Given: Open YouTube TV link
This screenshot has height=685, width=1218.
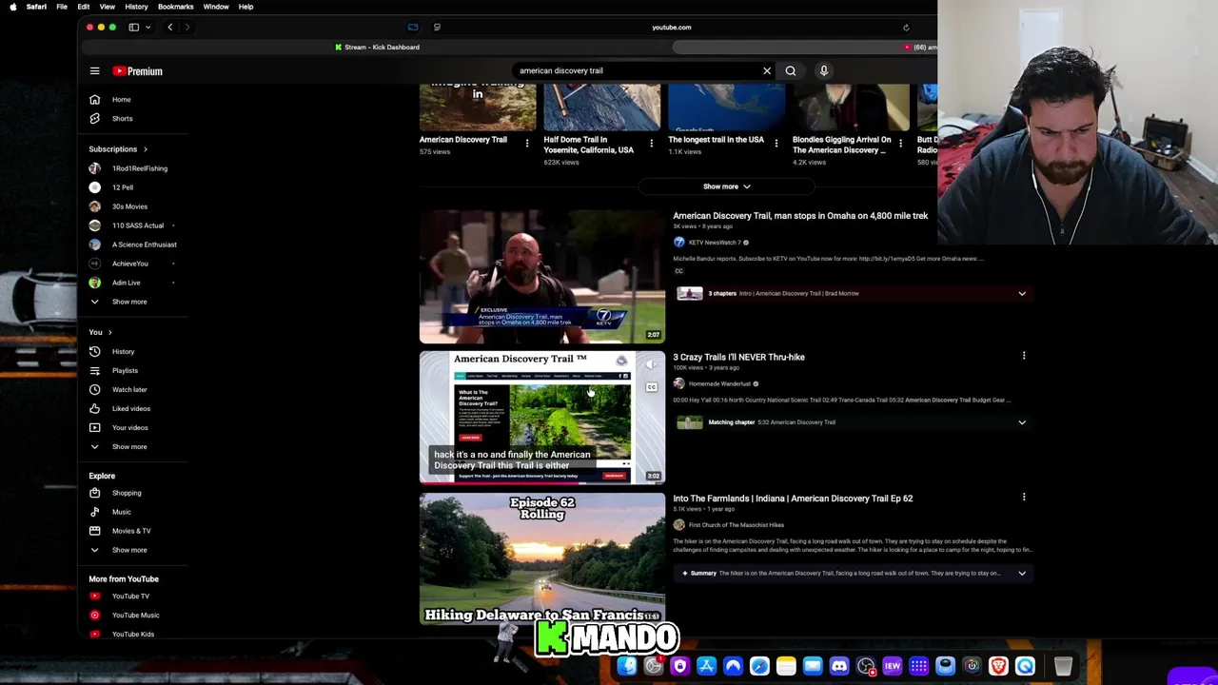Looking at the screenshot, I should 130,597.
